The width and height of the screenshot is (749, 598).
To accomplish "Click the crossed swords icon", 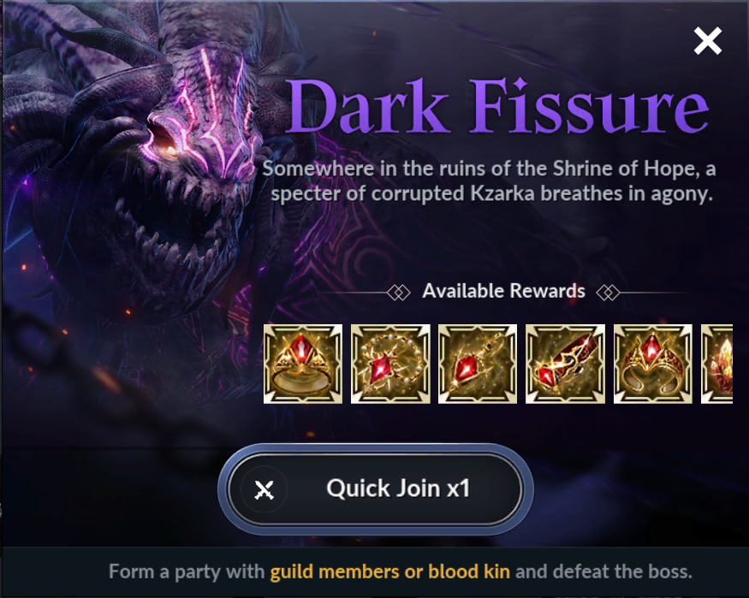I will pos(264,489).
